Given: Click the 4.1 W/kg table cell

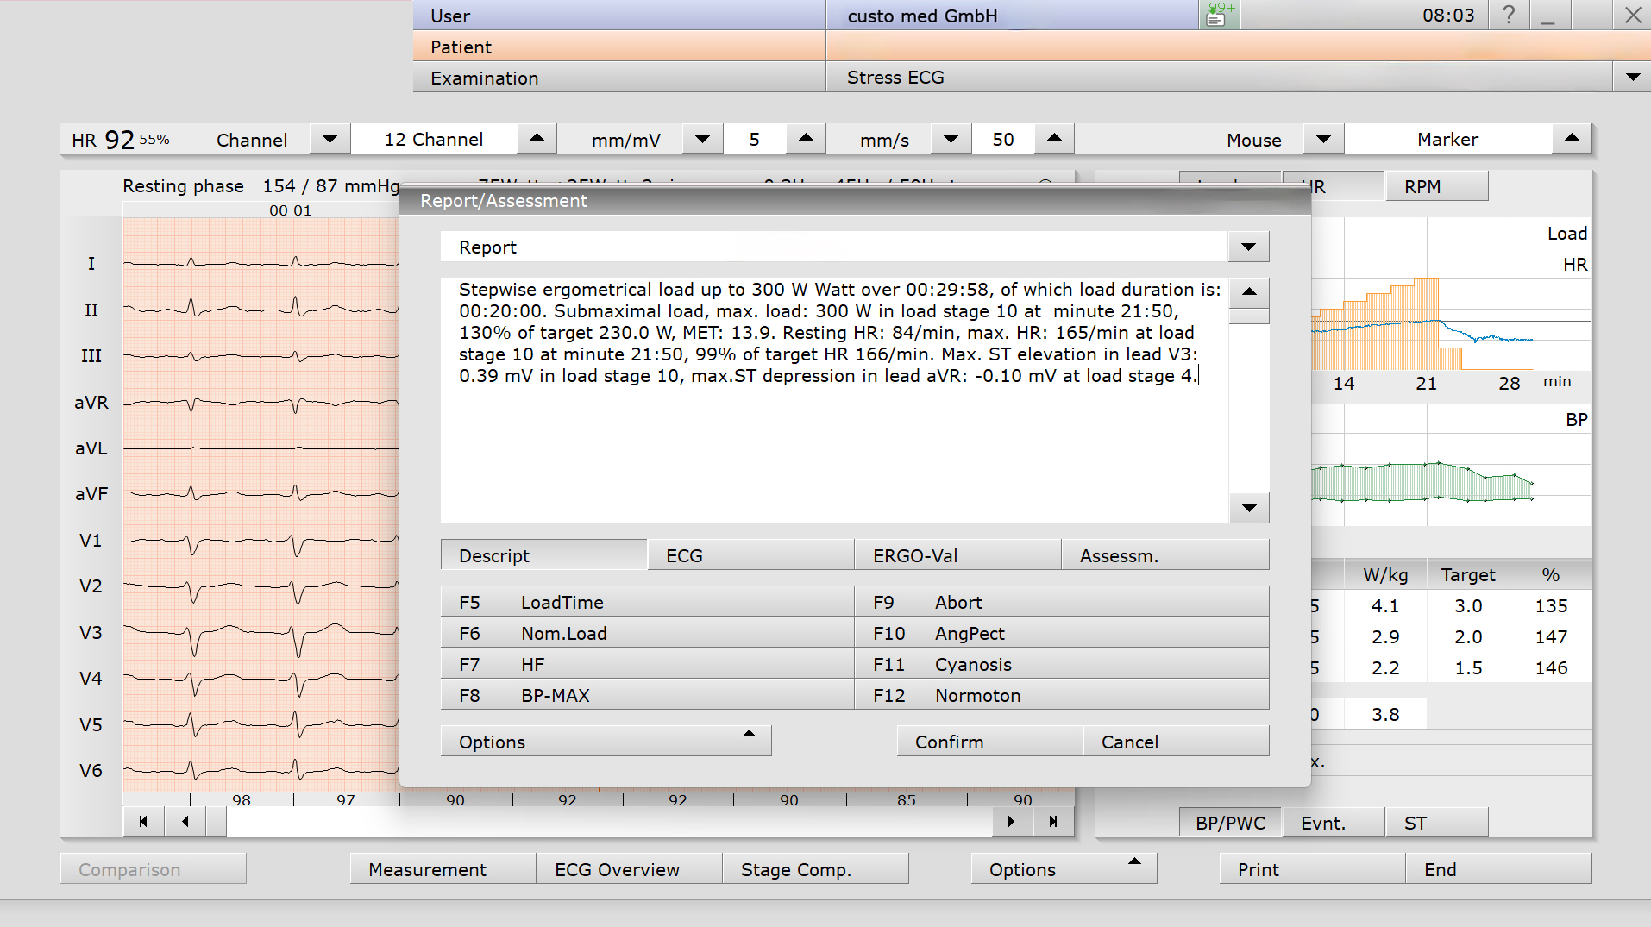Looking at the screenshot, I should [x=1385, y=605].
